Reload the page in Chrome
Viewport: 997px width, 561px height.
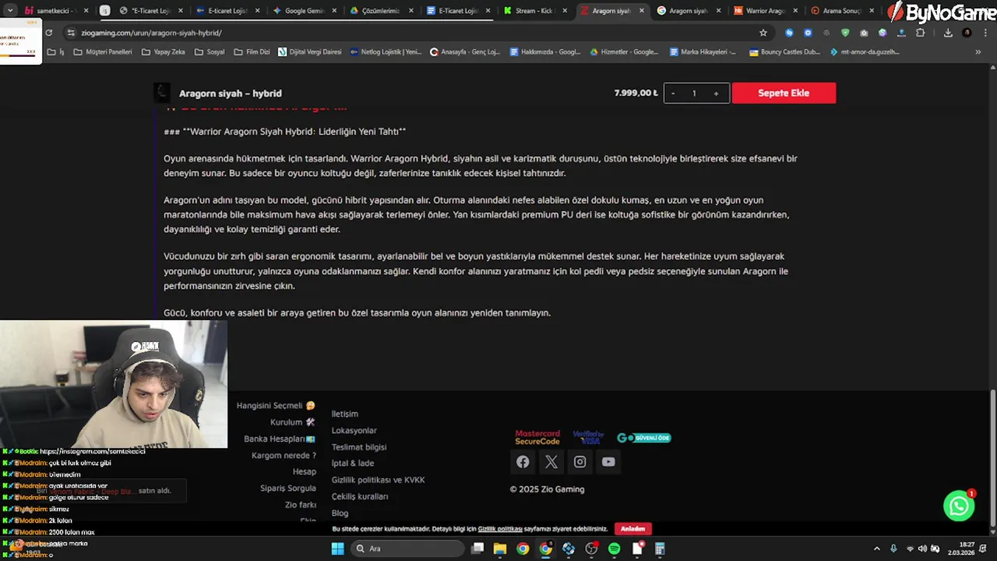pyautogui.click(x=49, y=33)
